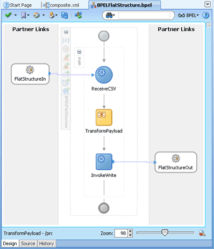This screenshot has height=249, width=214.
Task: Click the vertical 'main' sequence label
Action: pos(80,61)
